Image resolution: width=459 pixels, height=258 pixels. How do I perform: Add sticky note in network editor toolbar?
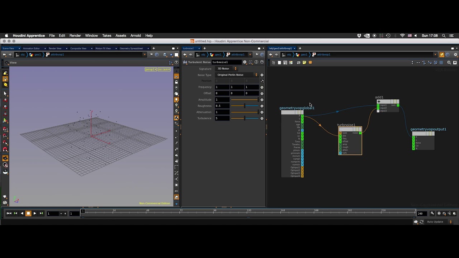304,62
